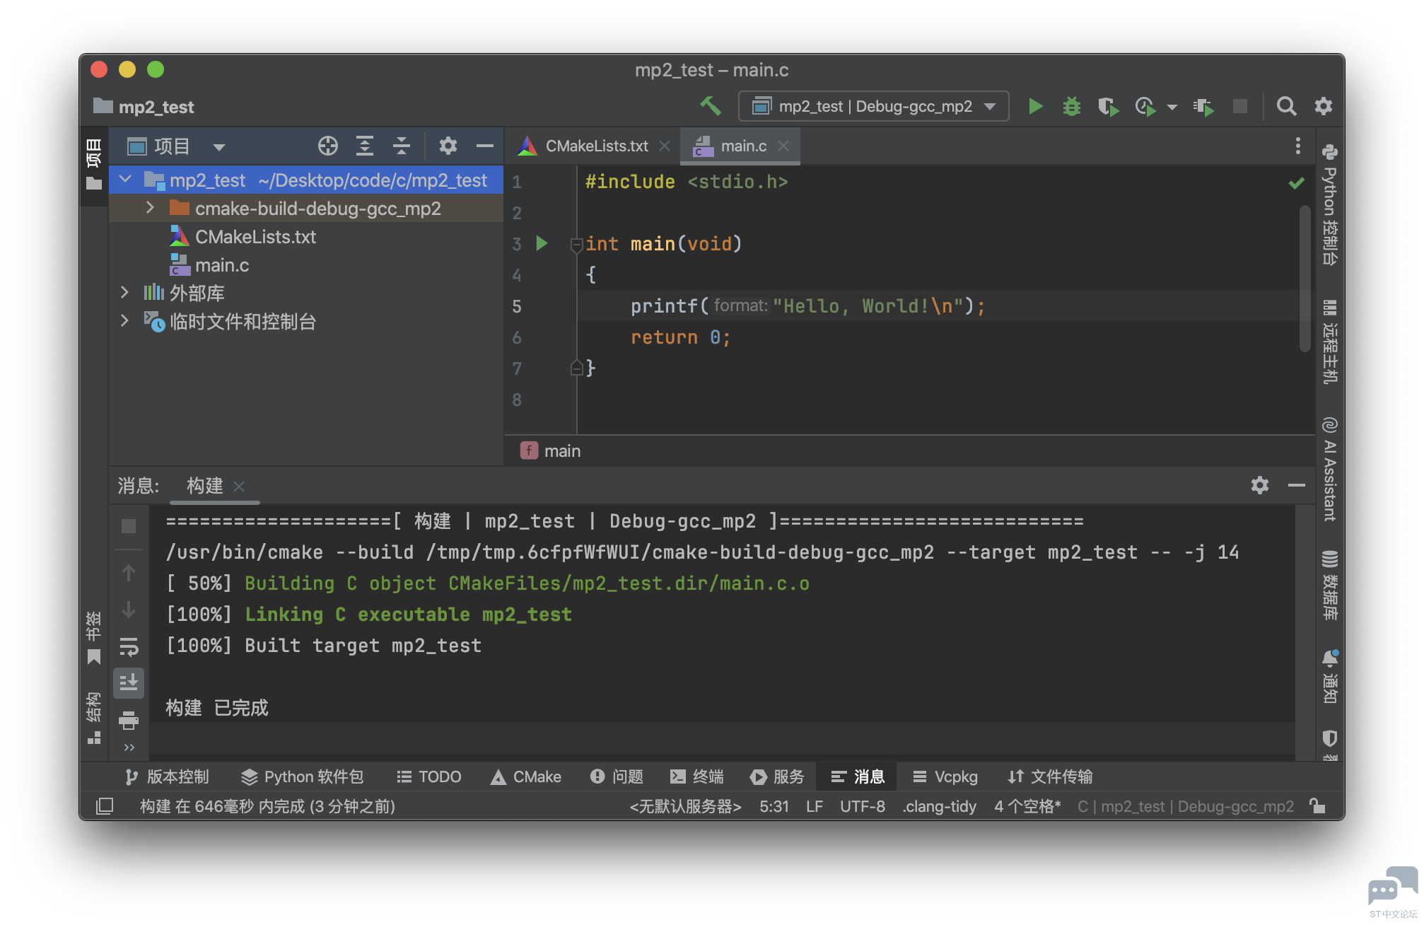This screenshot has width=1424, height=925.
Task: Open editor tabs more options menu
Action: click(x=1298, y=146)
